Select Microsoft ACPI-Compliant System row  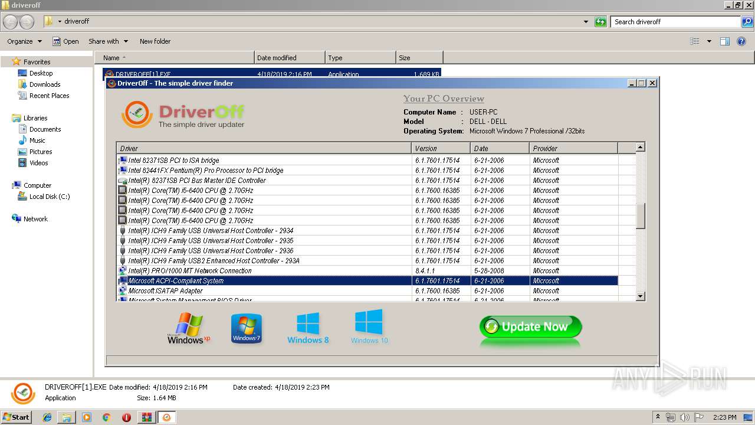pyautogui.click(x=367, y=281)
